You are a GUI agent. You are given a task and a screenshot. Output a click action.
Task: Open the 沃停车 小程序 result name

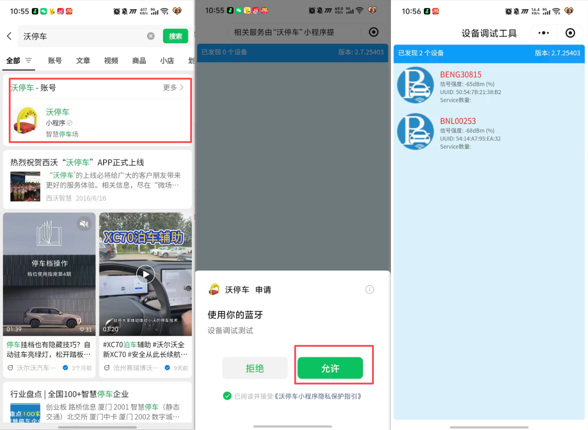pos(58,112)
